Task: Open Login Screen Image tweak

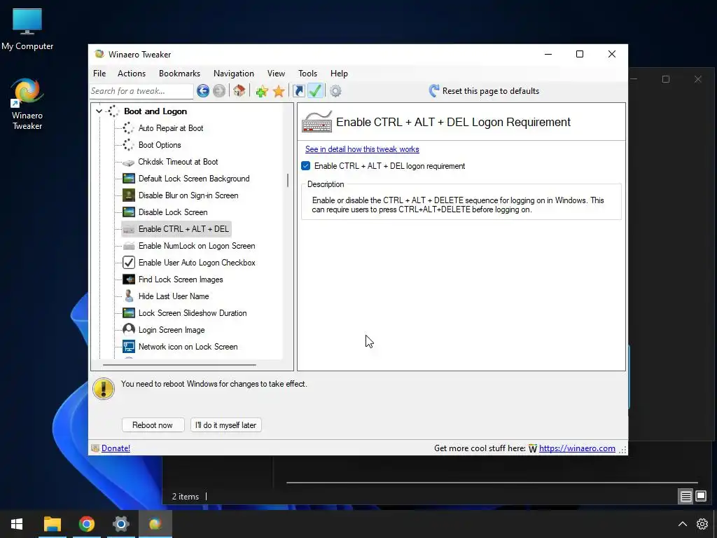Action: (172, 330)
